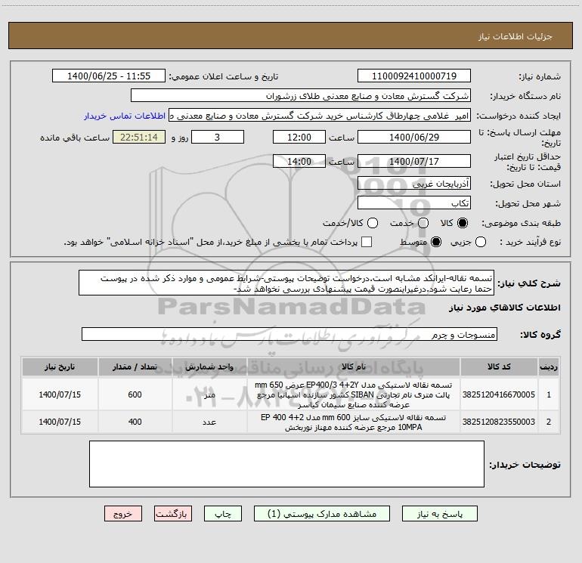Viewport: 582px width, 563px height.
Task: Click the کد کالا column header
Action: [x=499, y=367]
